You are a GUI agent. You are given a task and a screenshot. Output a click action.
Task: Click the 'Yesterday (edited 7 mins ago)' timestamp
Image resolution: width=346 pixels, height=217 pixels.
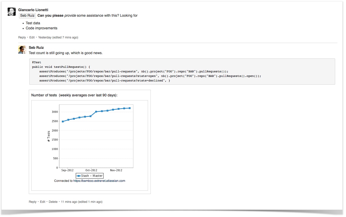coord(58,37)
